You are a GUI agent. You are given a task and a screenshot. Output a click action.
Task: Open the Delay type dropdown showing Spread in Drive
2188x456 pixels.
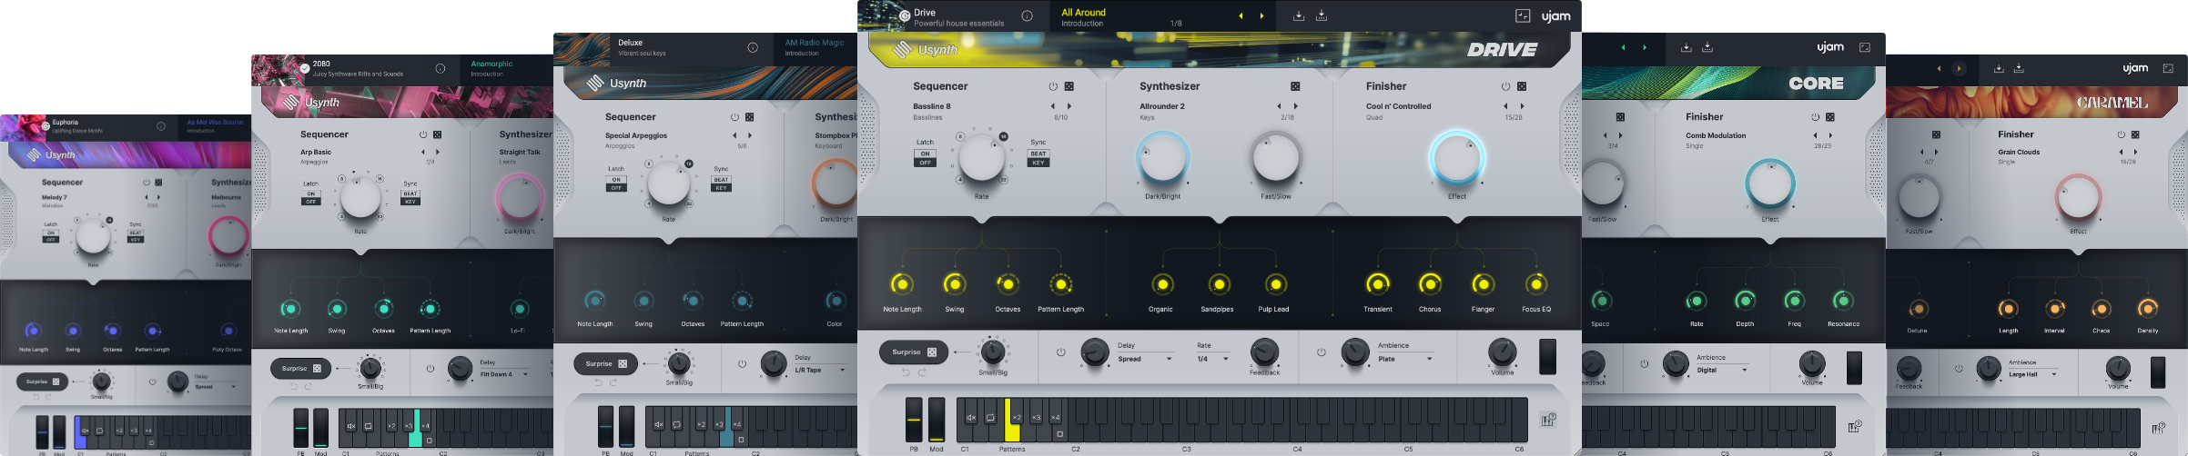tap(1145, 359)
